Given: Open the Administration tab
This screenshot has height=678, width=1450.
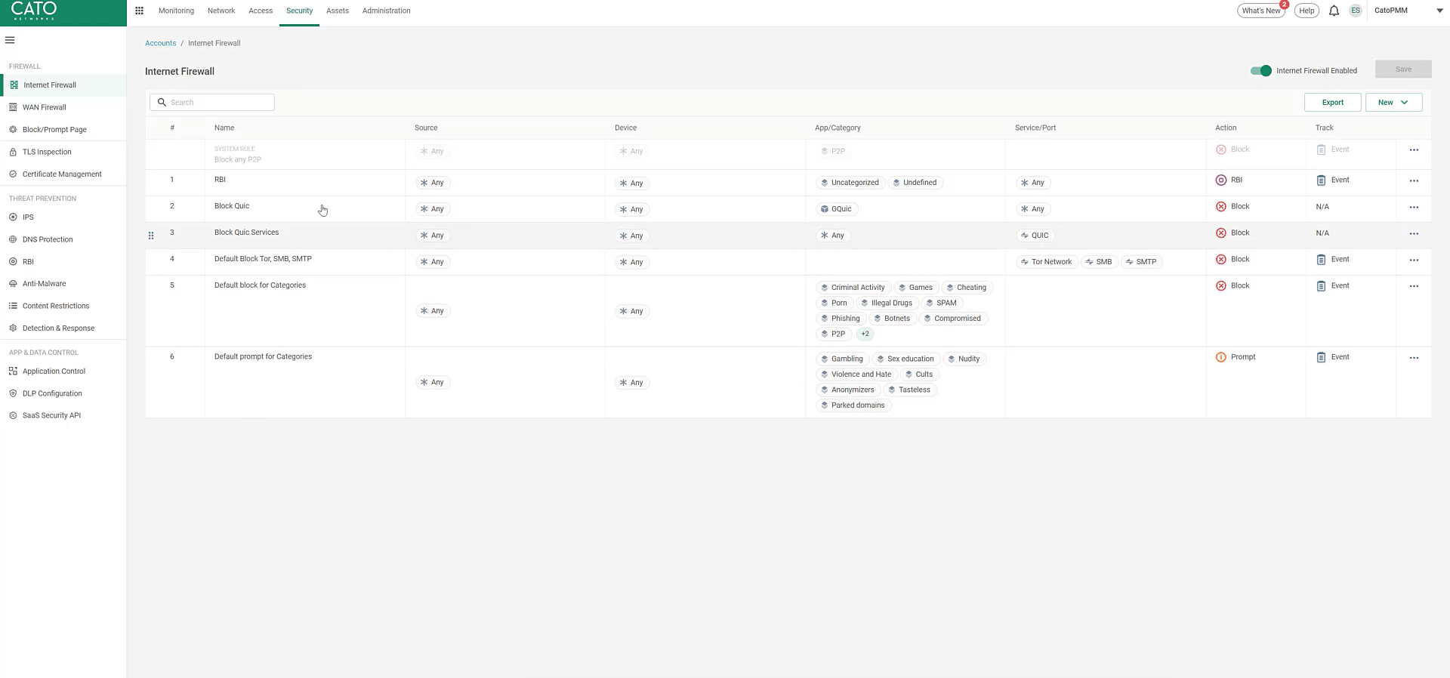Looking at the screenshot, I should [386, 11].
